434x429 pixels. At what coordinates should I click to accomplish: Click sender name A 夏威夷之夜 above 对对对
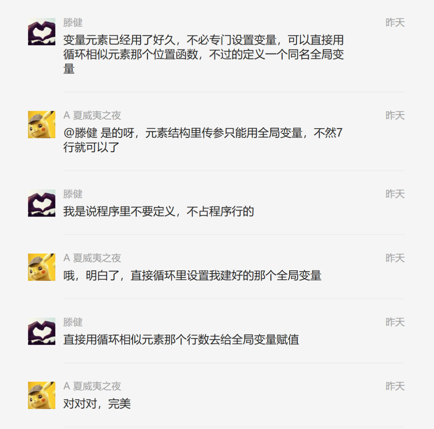(92, 386)
